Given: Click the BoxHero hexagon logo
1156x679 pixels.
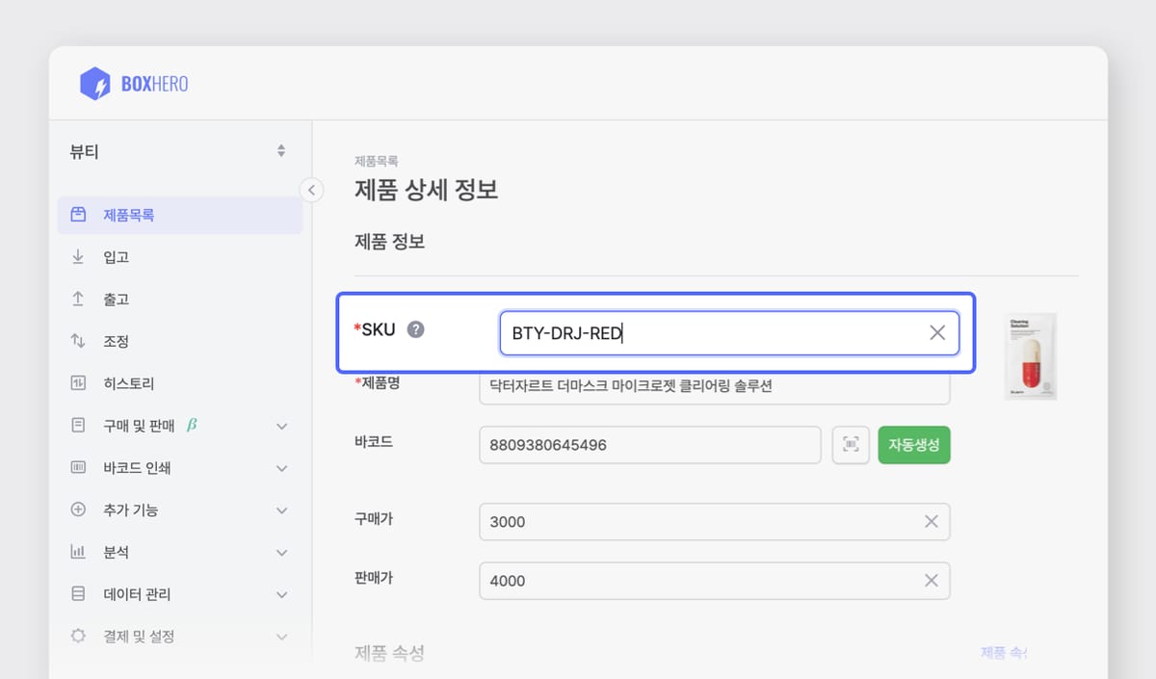Looking at the screenshot, I should [94, 82].
